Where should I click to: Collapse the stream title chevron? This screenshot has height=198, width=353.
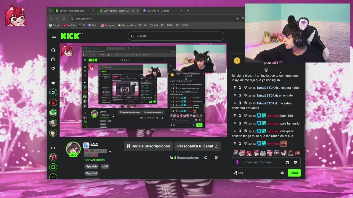click(110, 152)
